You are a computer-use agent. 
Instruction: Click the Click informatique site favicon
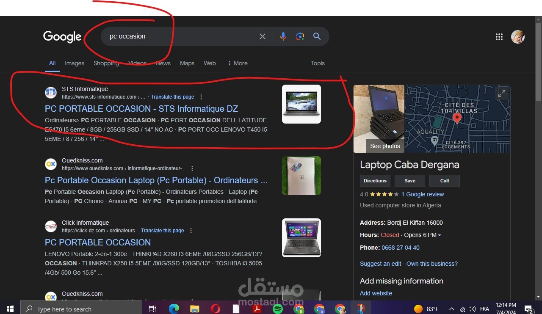[x=51, y=226]
